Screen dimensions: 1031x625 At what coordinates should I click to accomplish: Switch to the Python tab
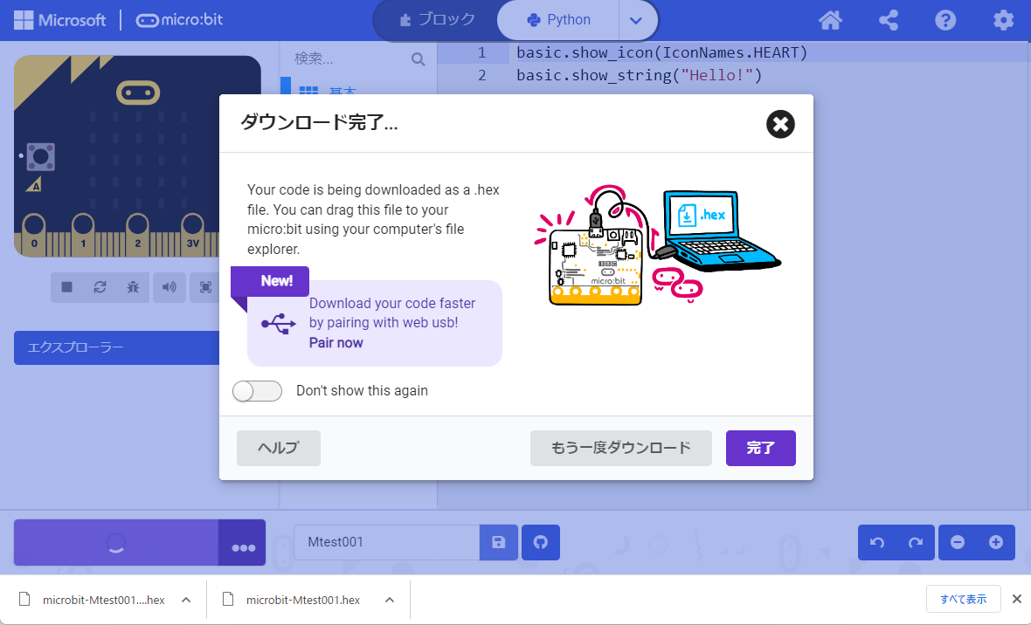click(x=559, y=20)
